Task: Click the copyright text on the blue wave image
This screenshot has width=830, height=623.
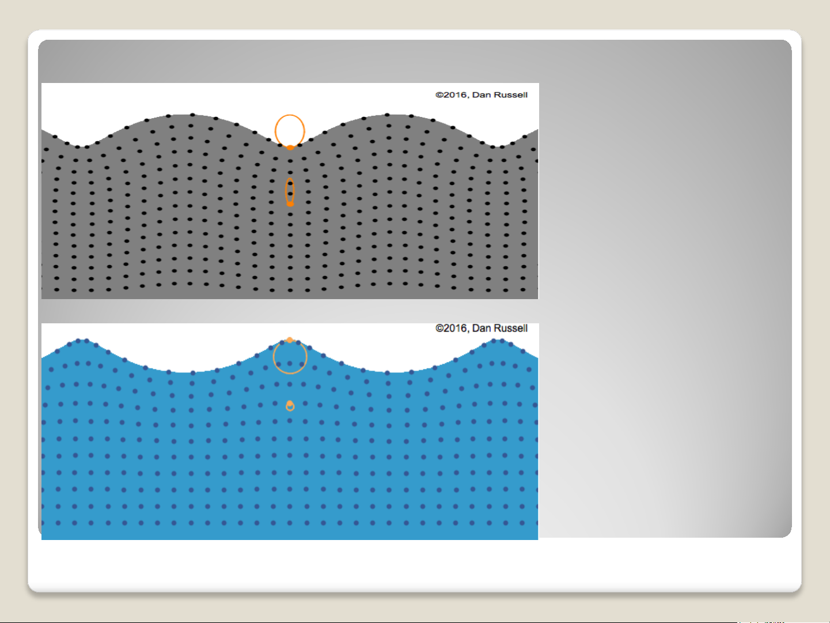Action: coord(482,328)
